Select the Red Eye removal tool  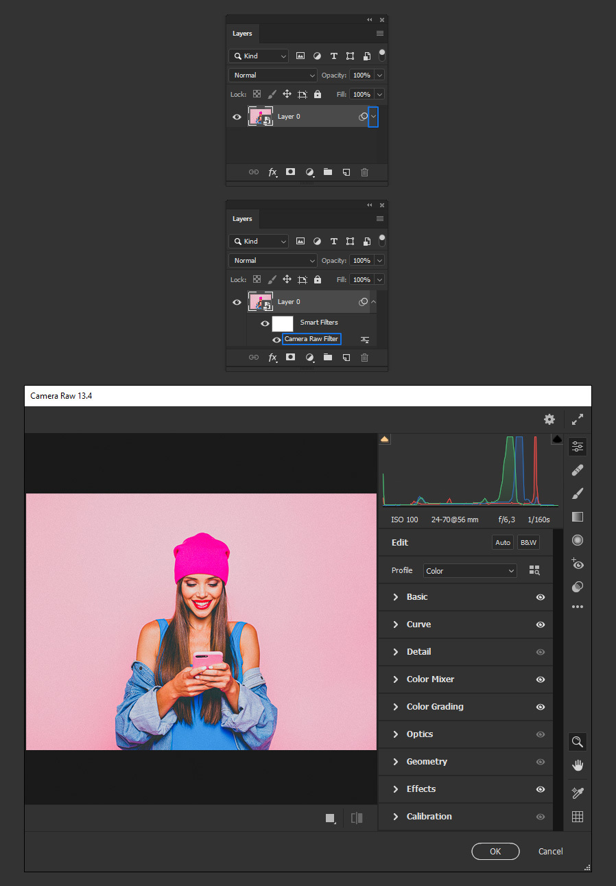578,563
